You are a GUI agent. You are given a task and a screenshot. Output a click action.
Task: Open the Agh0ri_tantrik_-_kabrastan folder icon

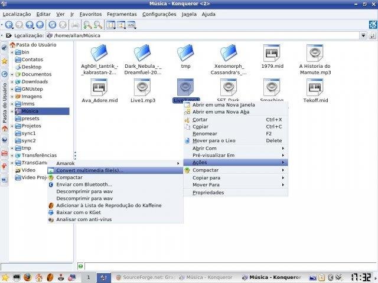tap(99, 53)
